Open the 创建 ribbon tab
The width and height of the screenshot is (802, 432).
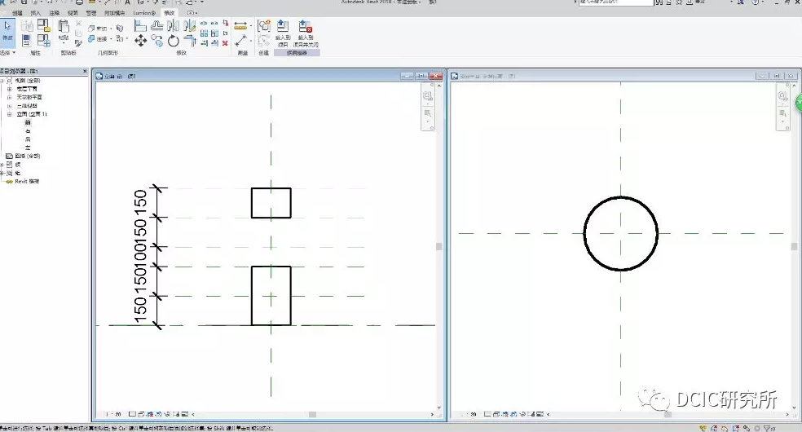click(18, 13)
